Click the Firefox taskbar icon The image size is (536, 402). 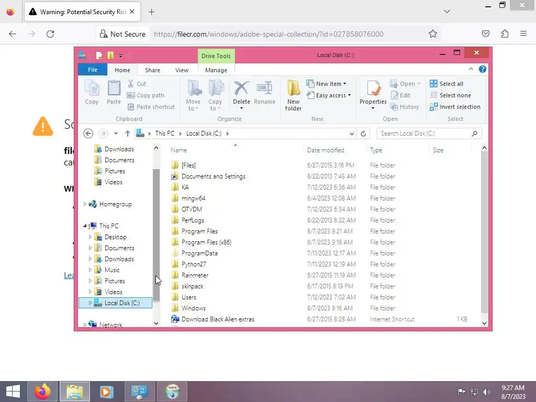(42, 392)
